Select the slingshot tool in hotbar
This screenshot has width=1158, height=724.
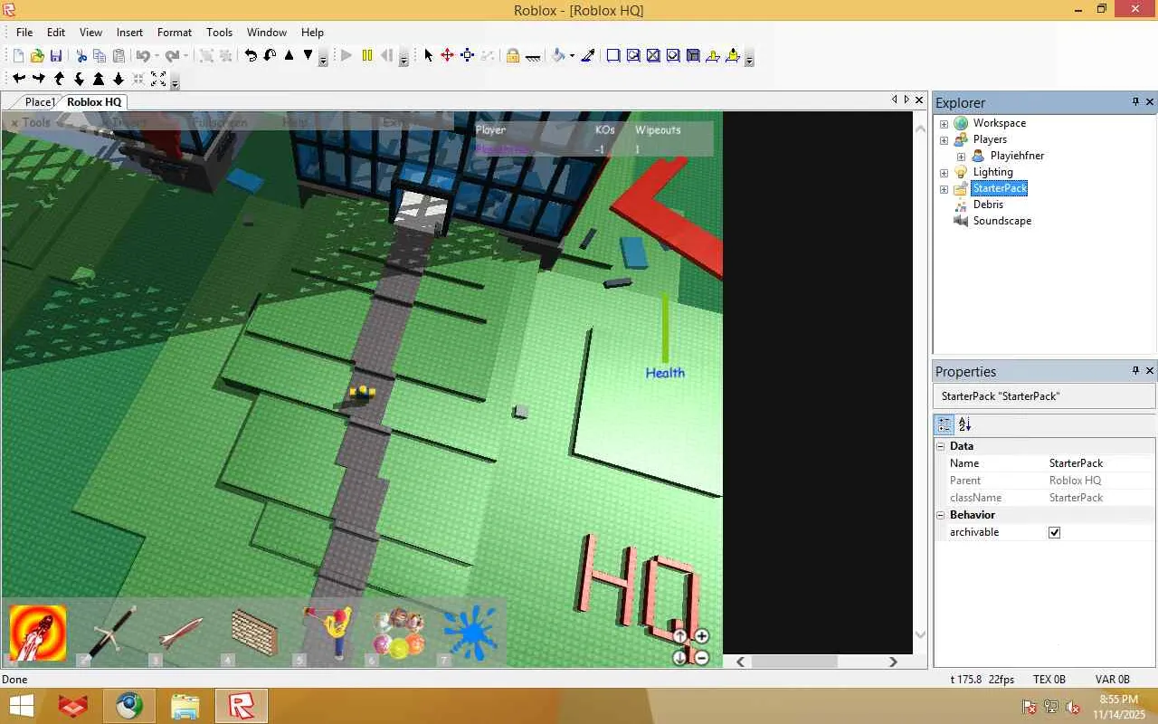click(327, 633)
